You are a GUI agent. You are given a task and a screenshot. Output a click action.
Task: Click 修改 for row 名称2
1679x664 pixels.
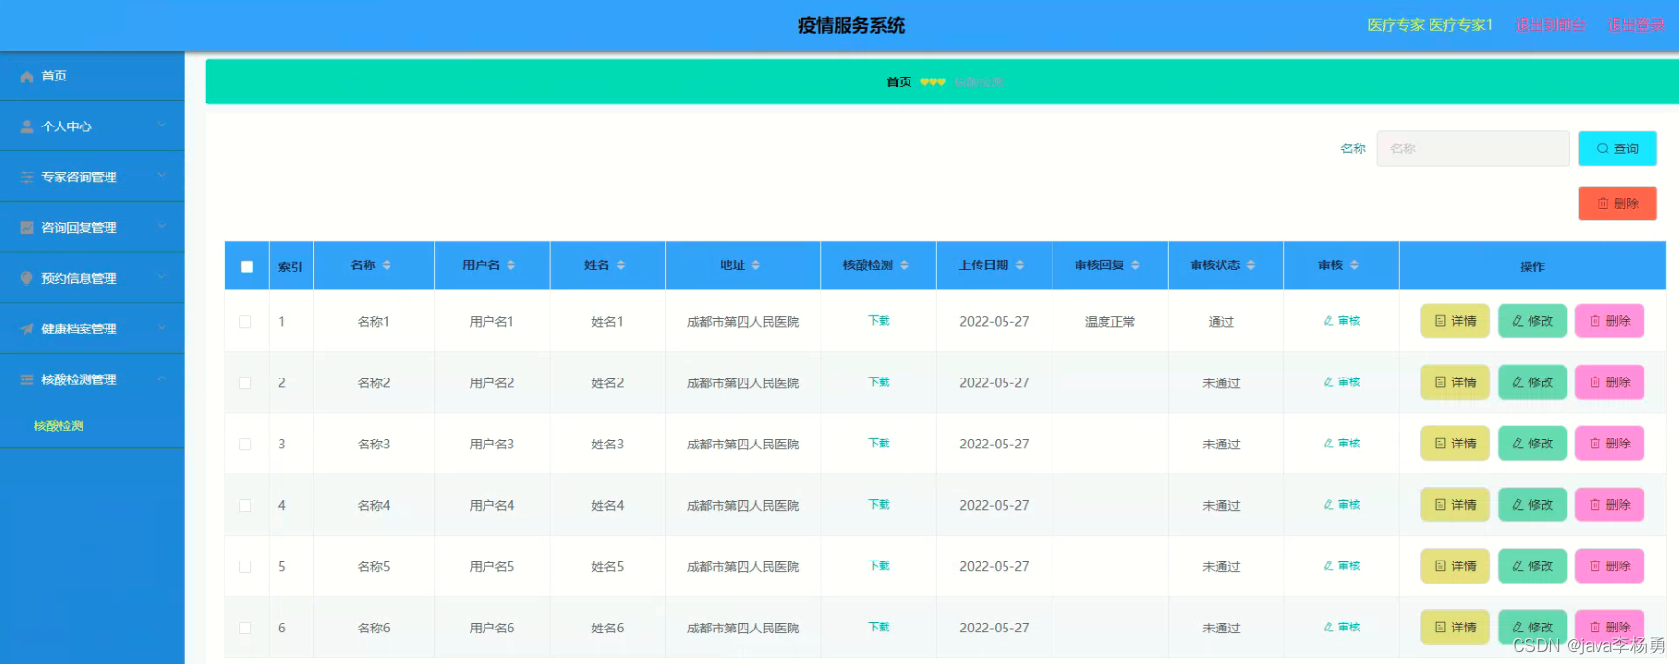(1532, 382)
